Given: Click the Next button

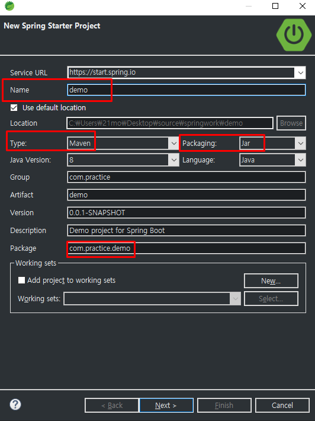Looking at the screenshot, I should click(x=166, y=405).
